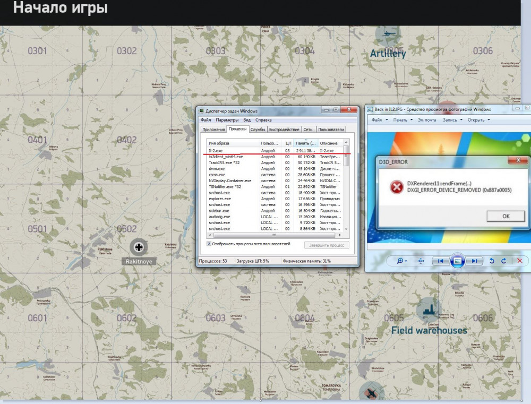Click the Rakitnoye crosshair map marker

coord(139,247)
